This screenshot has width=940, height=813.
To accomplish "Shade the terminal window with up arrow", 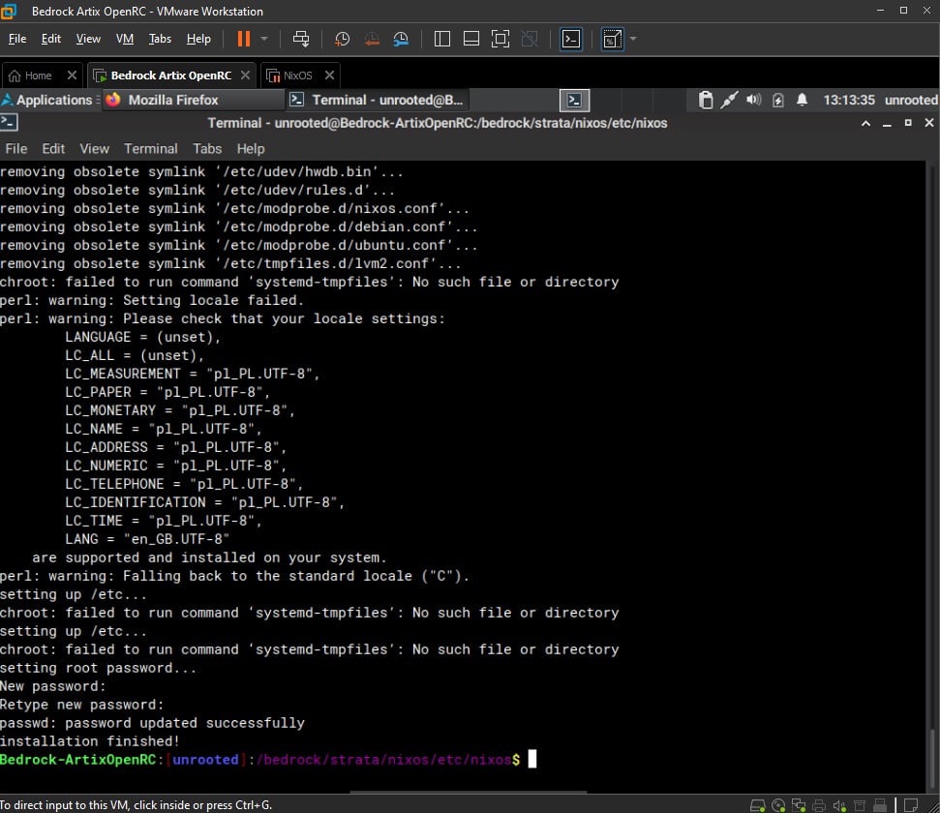I will point(865,123).
